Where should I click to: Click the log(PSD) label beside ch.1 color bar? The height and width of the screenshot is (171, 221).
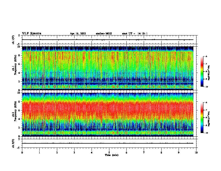point(209,73)
